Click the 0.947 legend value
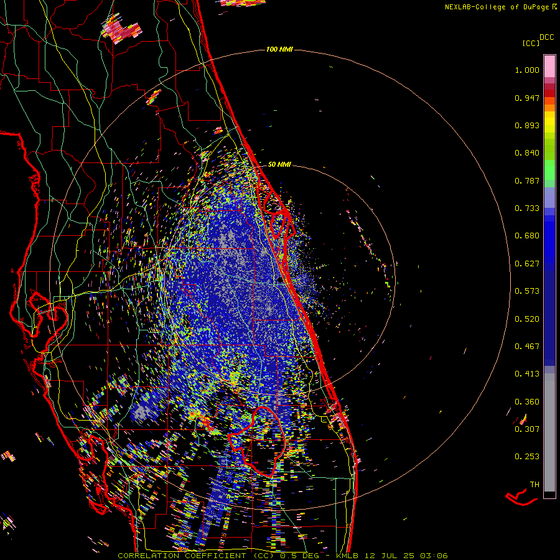This screenshot has height=560, width=560. pos(527,98)
